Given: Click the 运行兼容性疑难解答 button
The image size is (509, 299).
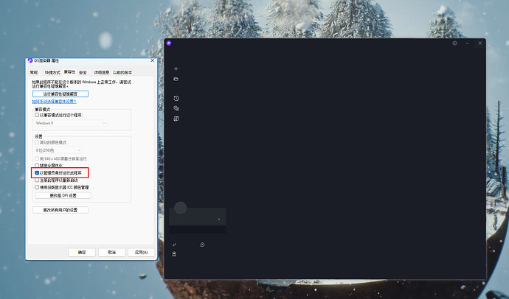Looking at the screenshot, I should (60, 94).
